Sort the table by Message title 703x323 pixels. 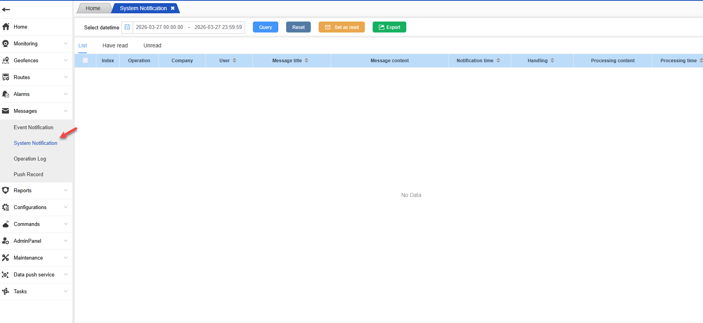coord(306,60)
